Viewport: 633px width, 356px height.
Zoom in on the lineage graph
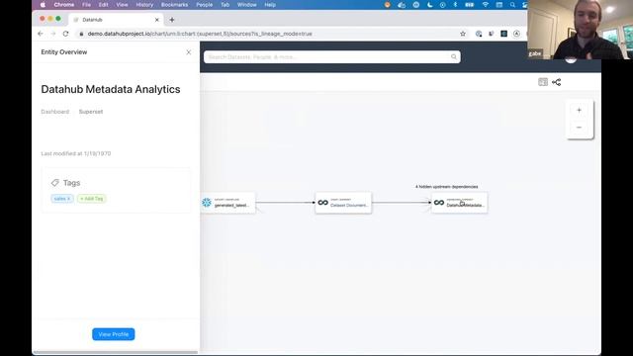[579, 110]
